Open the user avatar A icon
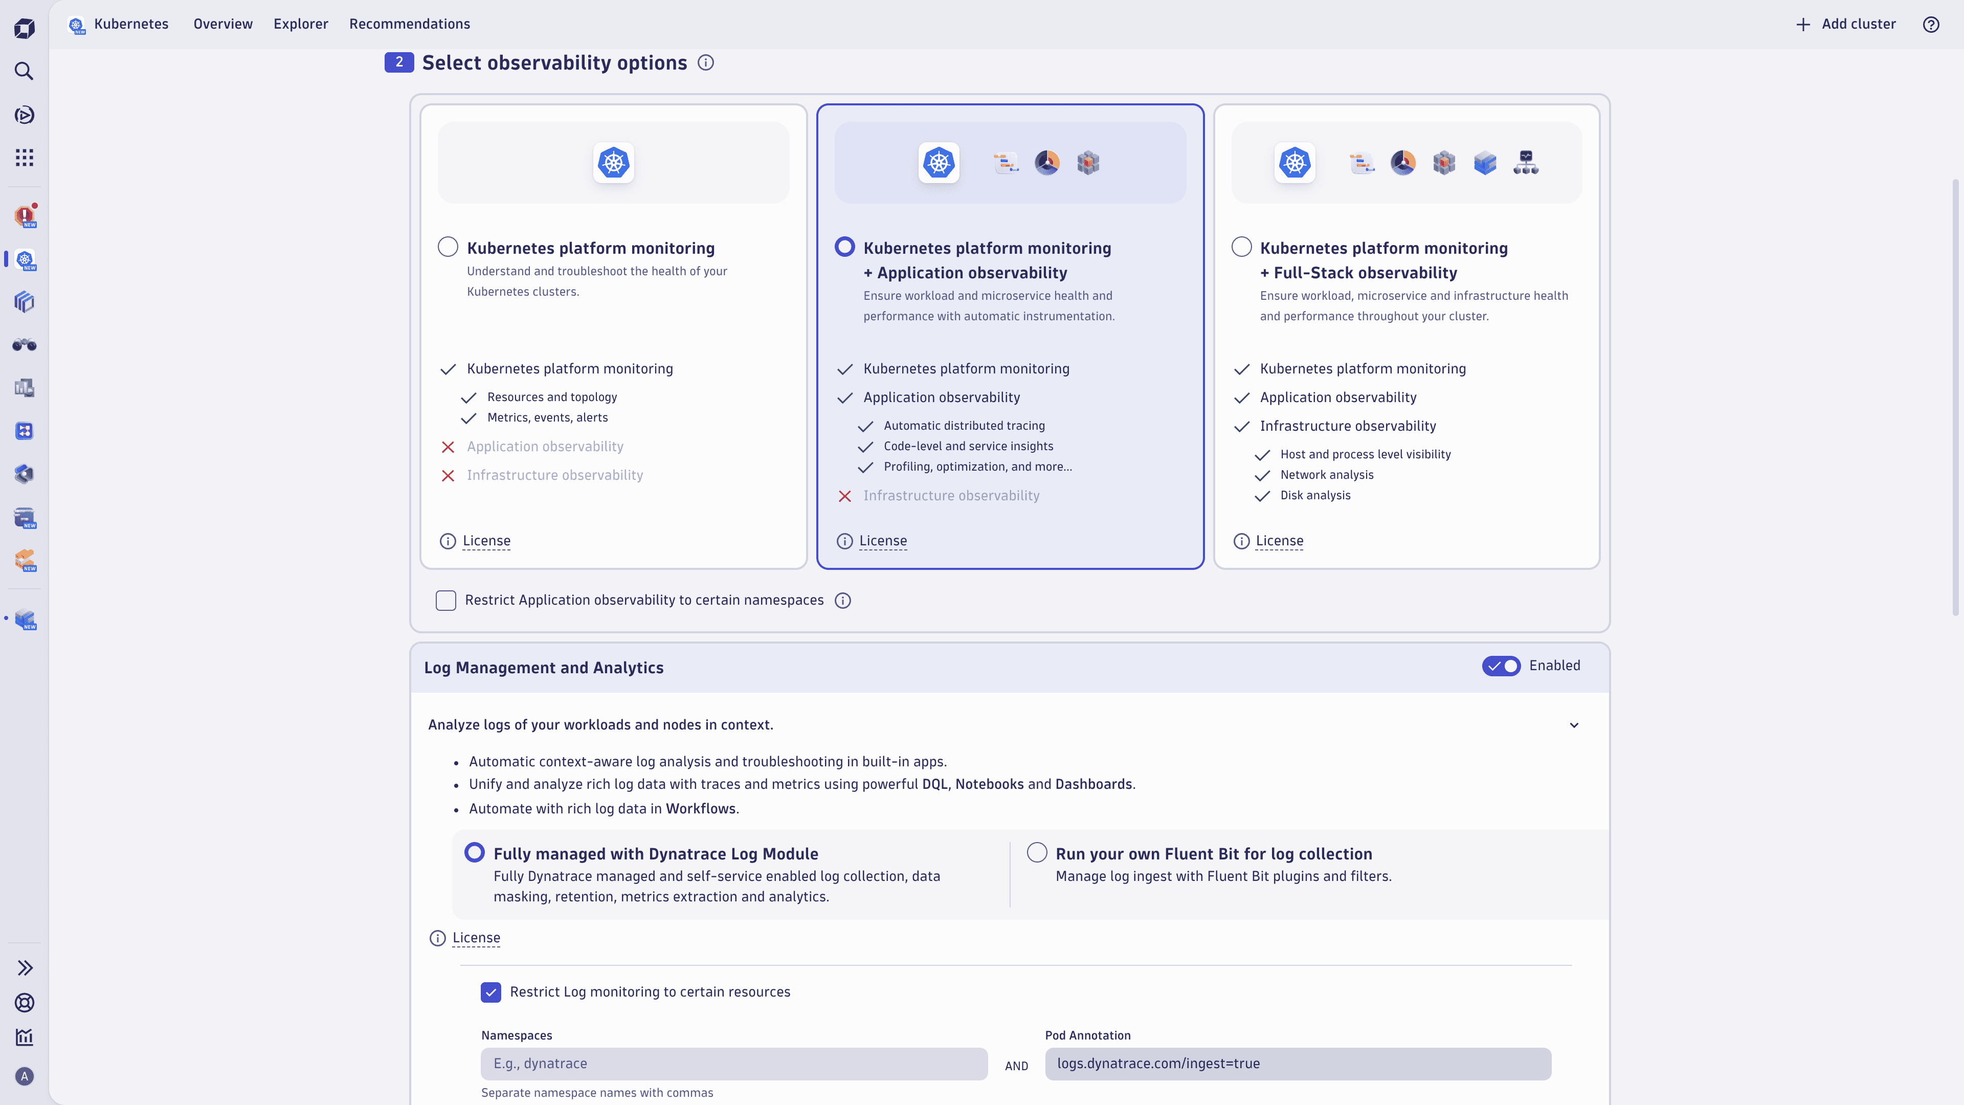This screenshot has width=1964, height=1105. click(x=25, y=1077)
